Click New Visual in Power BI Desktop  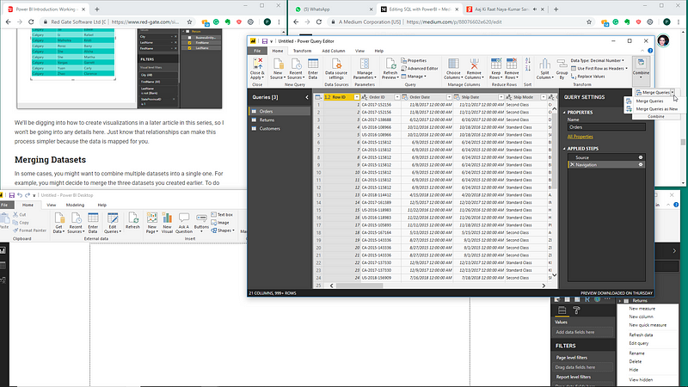point(167,223)
